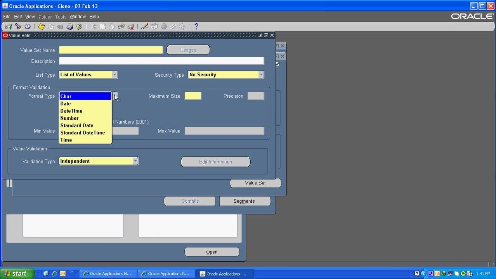Click the Close Form toolbar icon
496x279 pixels.
[x=79, y=27]
